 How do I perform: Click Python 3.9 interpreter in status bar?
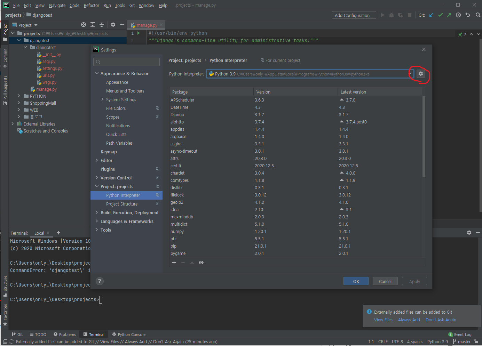click(437, 342)
